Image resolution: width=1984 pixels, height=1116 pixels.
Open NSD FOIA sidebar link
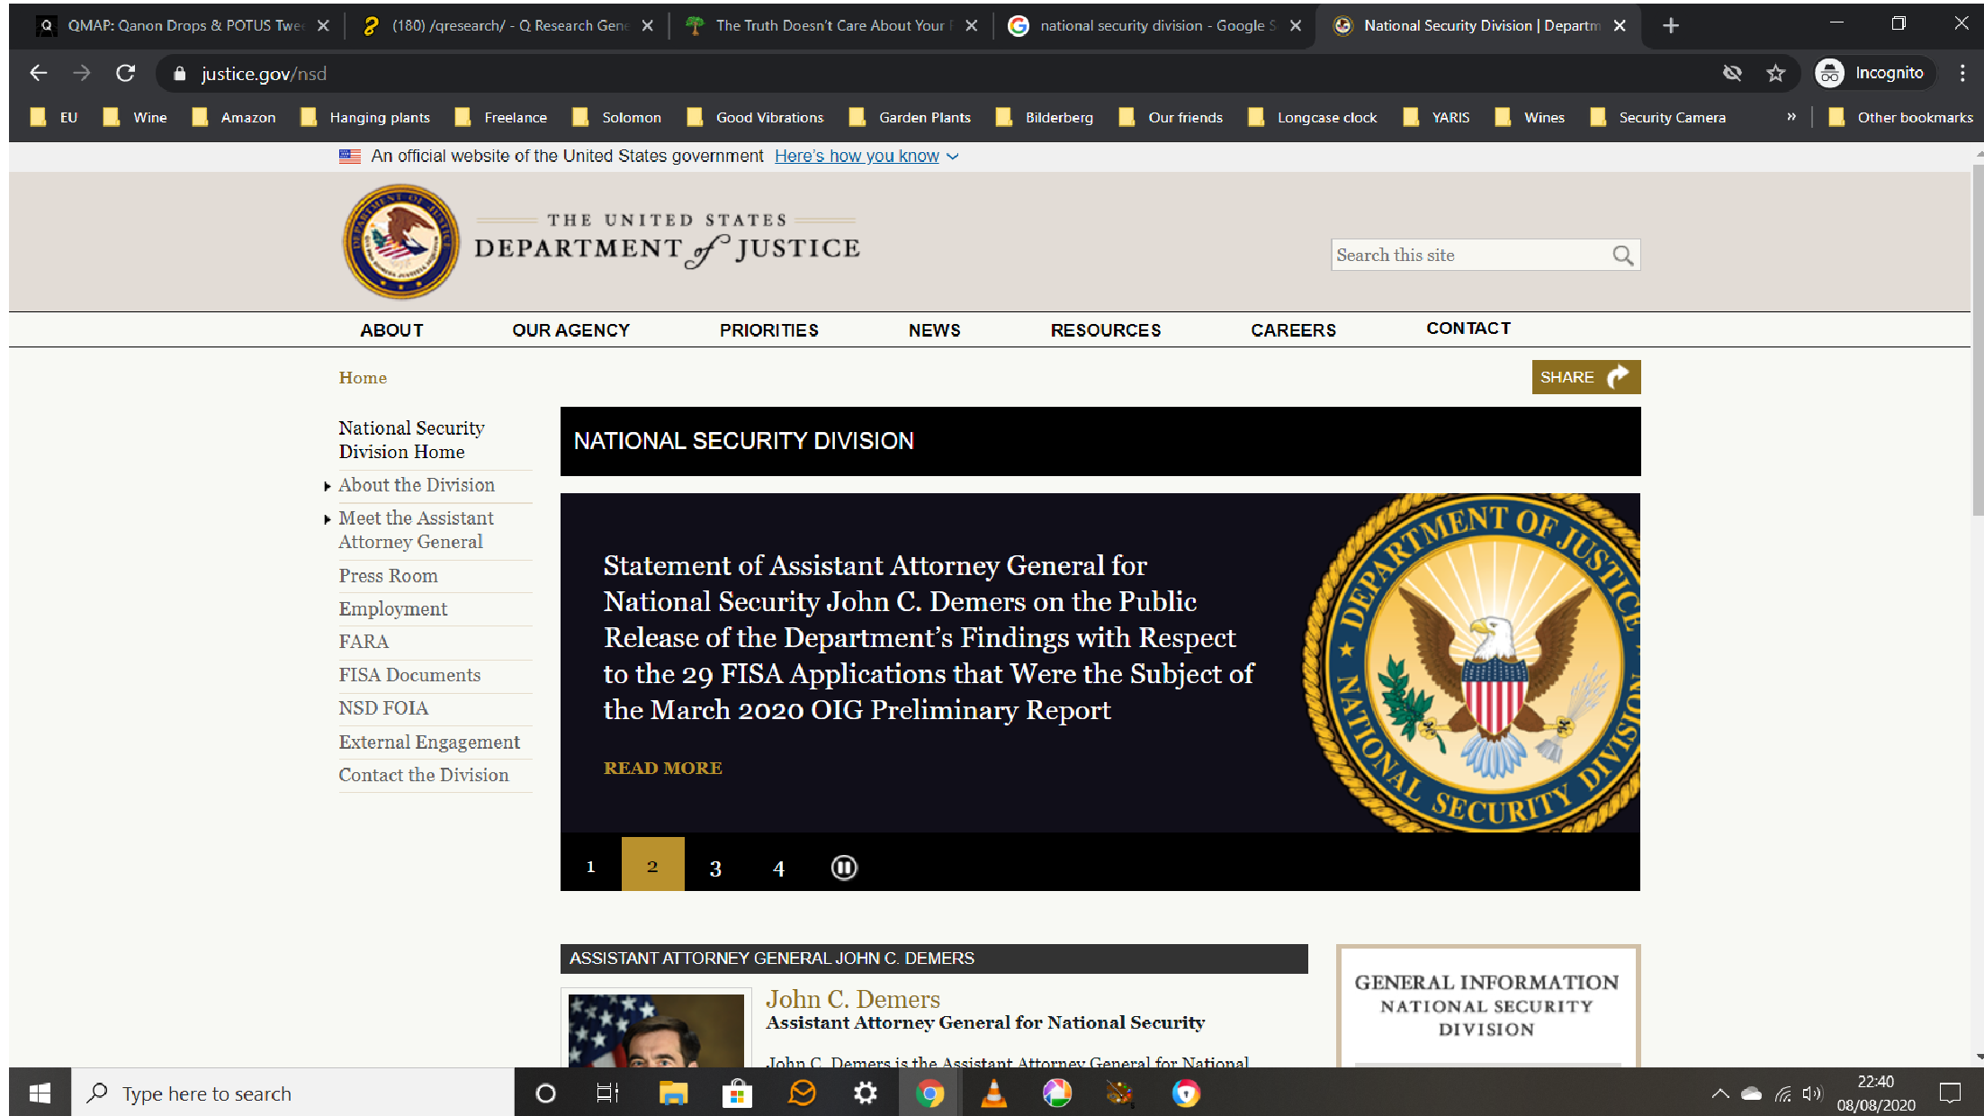point(383,708)
